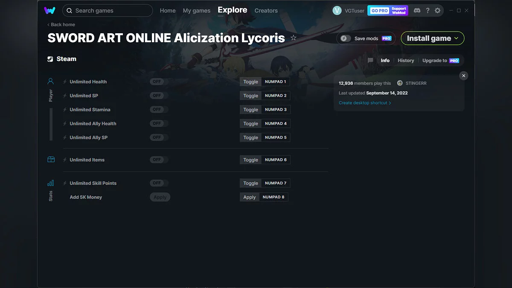Screen dimensions: 512x288
Task: Toggle Unlimited Ally Health OFF switch
Action: click(159, 123)
